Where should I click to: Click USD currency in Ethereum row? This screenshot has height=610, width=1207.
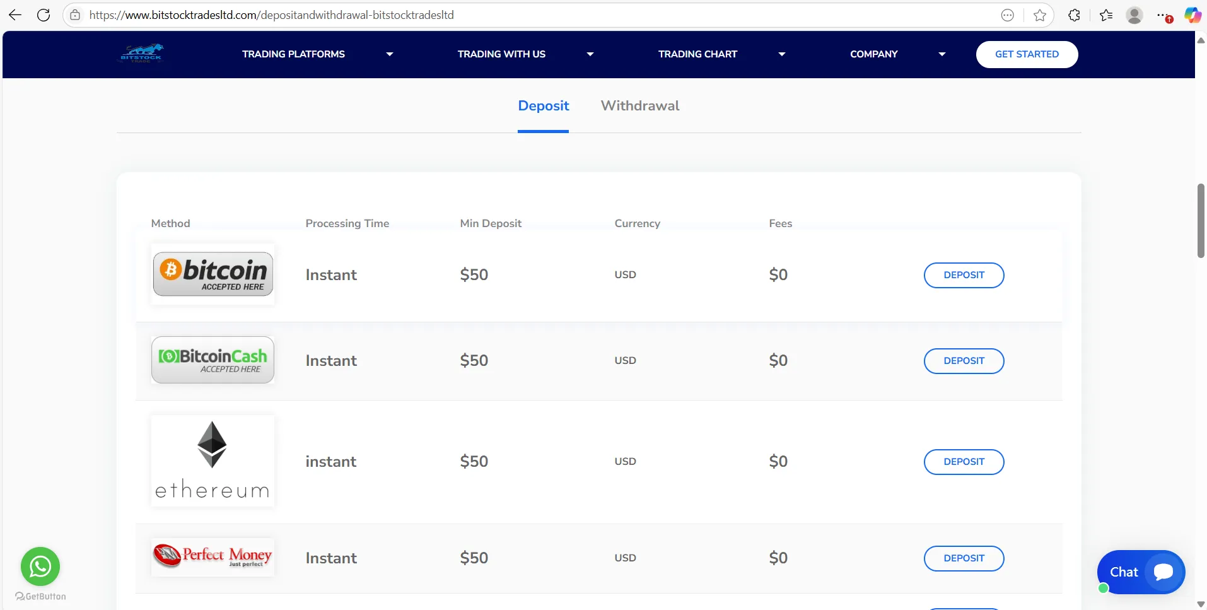coord(626,461)
